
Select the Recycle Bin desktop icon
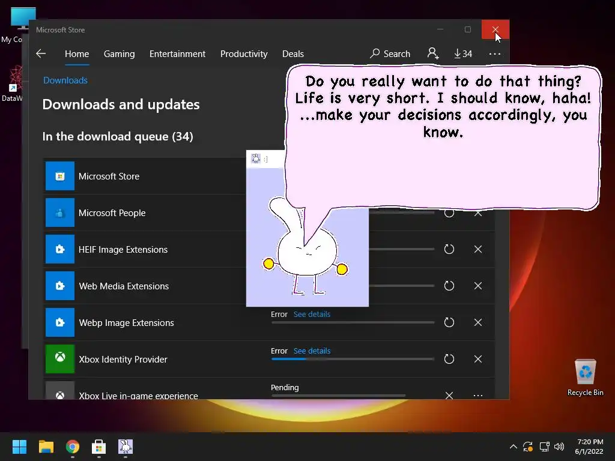[585, 378]
